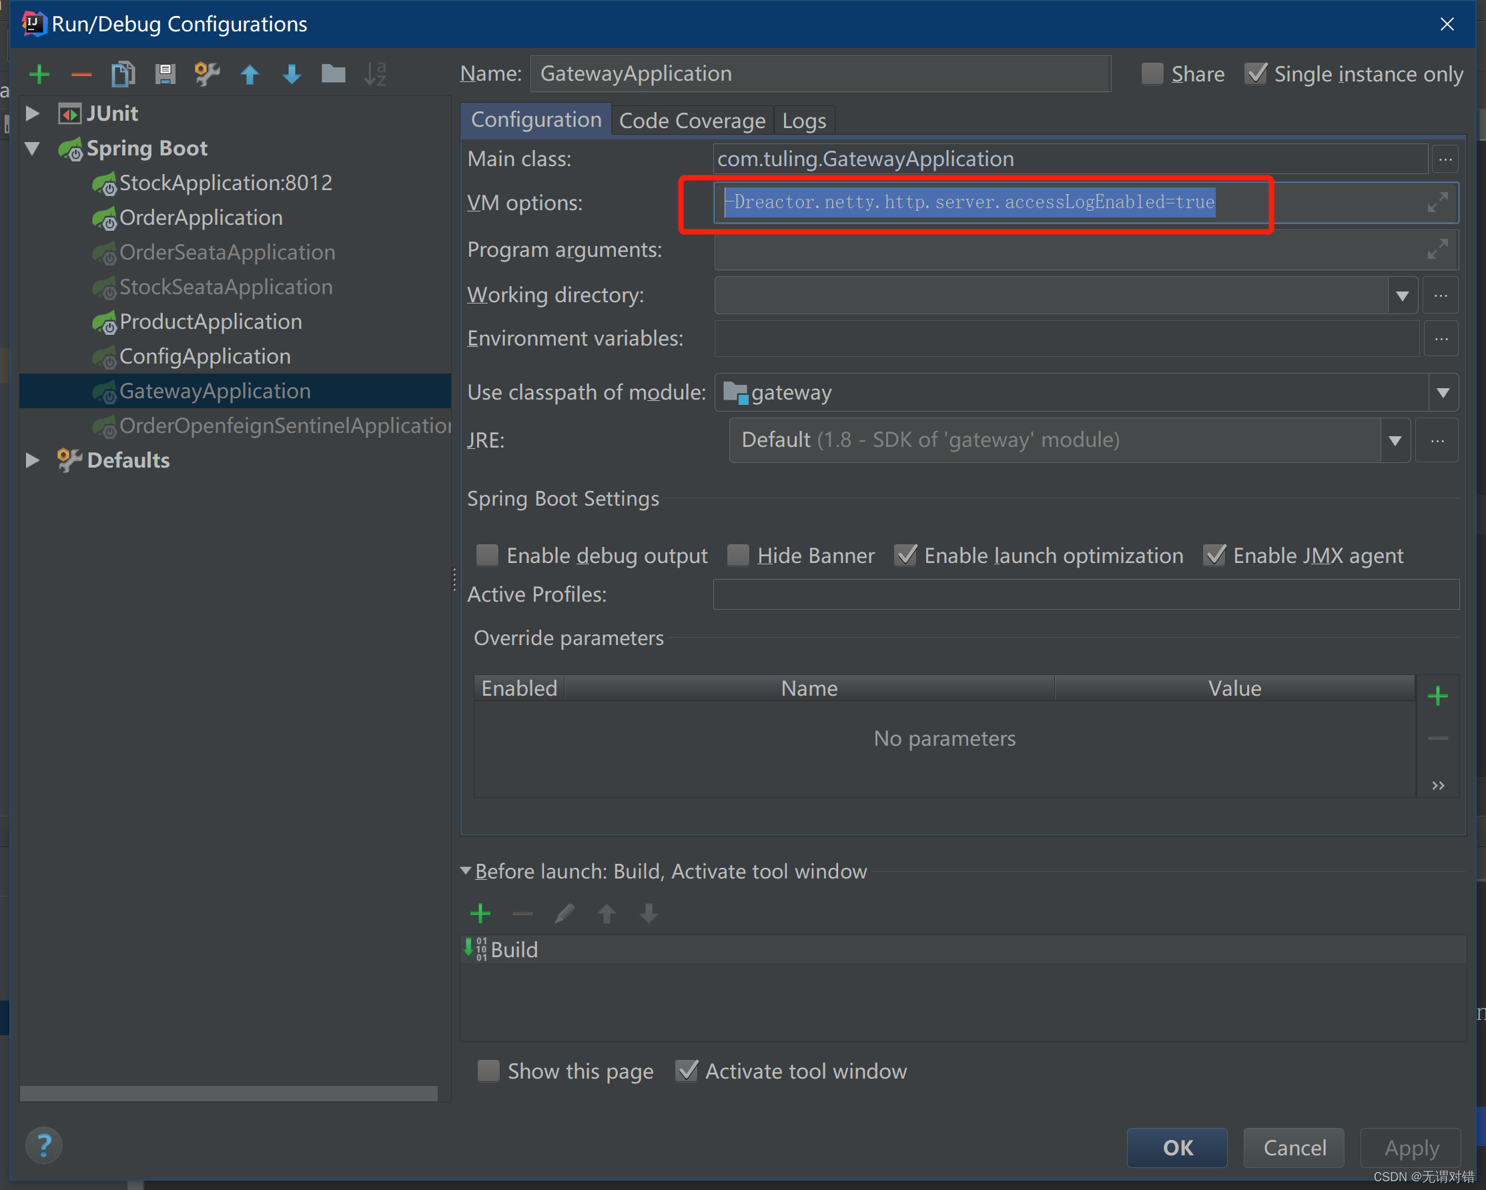Click the Main class text field
This screenshot has height=1190, width=1486.
coord(1070,159)
